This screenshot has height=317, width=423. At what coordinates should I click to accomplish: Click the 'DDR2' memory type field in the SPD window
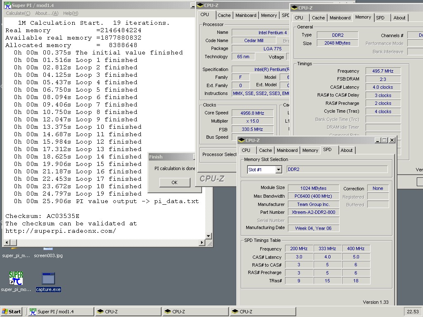tap(337, 169)
